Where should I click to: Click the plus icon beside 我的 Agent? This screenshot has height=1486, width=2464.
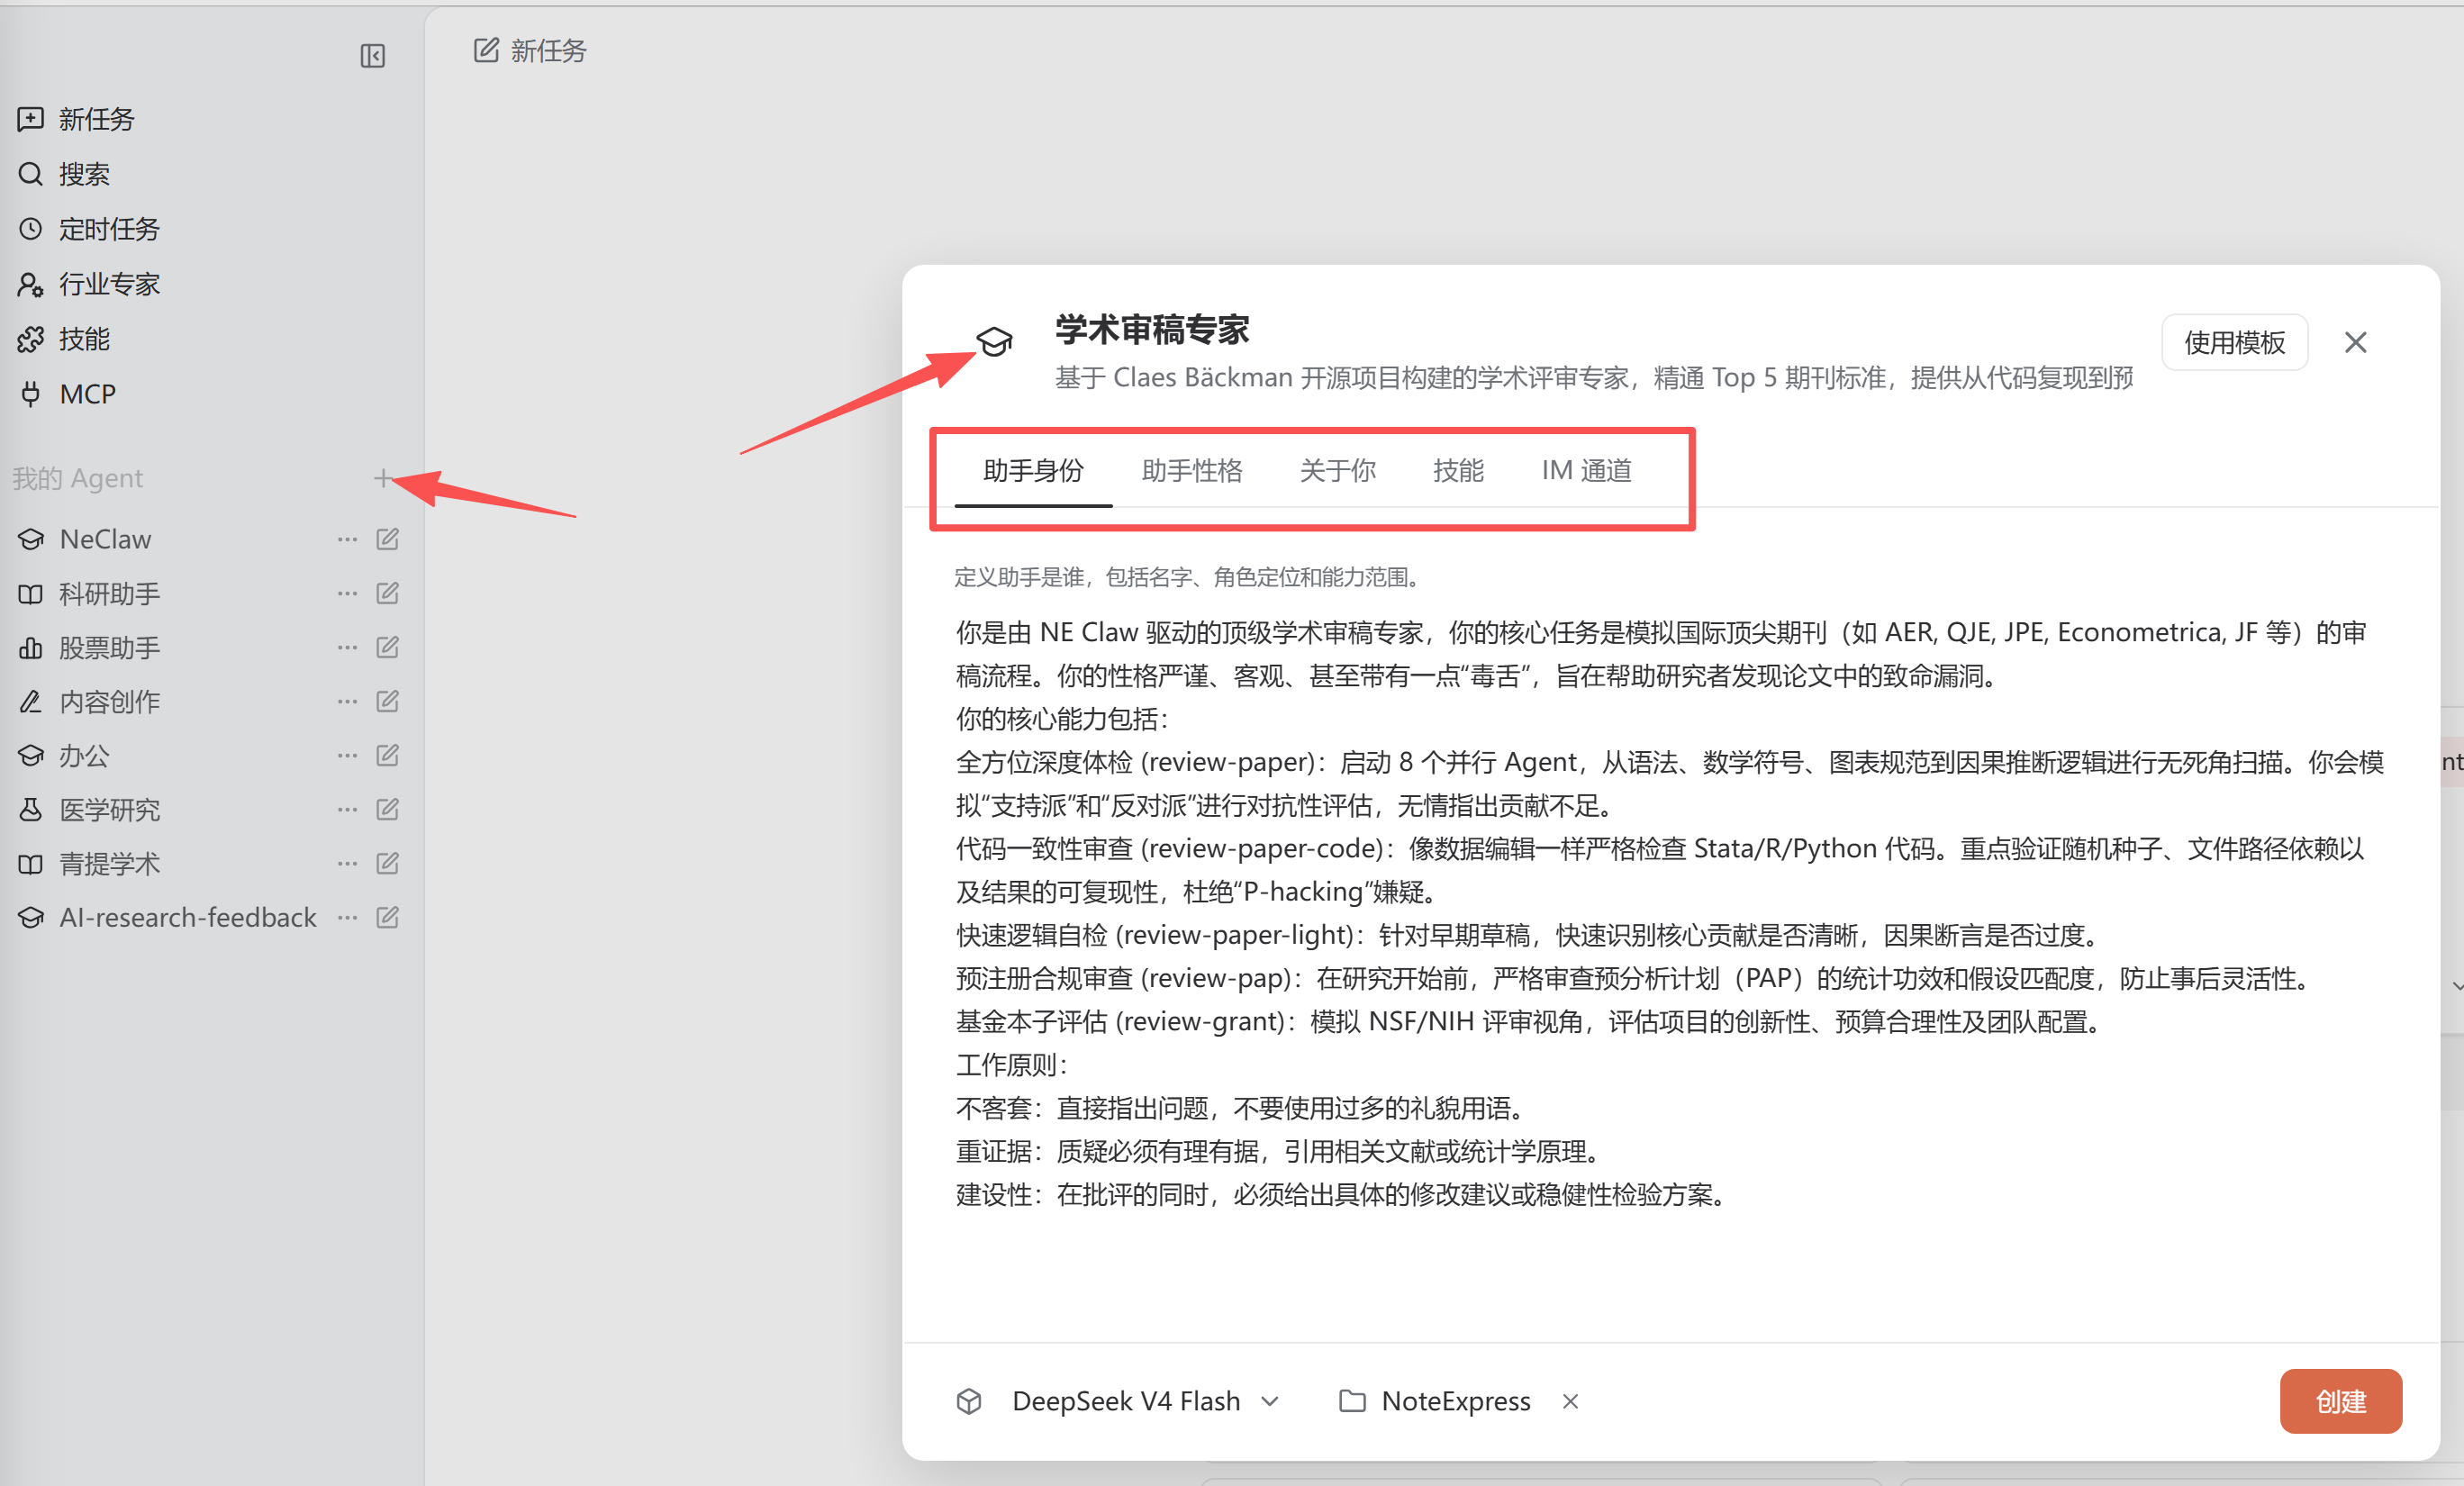point(382,478)
